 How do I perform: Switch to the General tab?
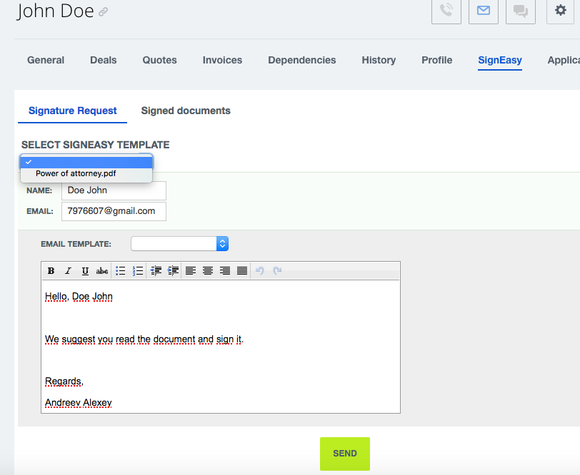click(46, 60)
